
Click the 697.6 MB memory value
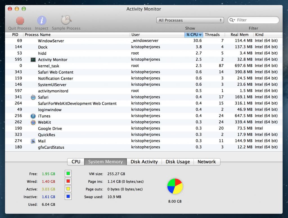point(244,66)
